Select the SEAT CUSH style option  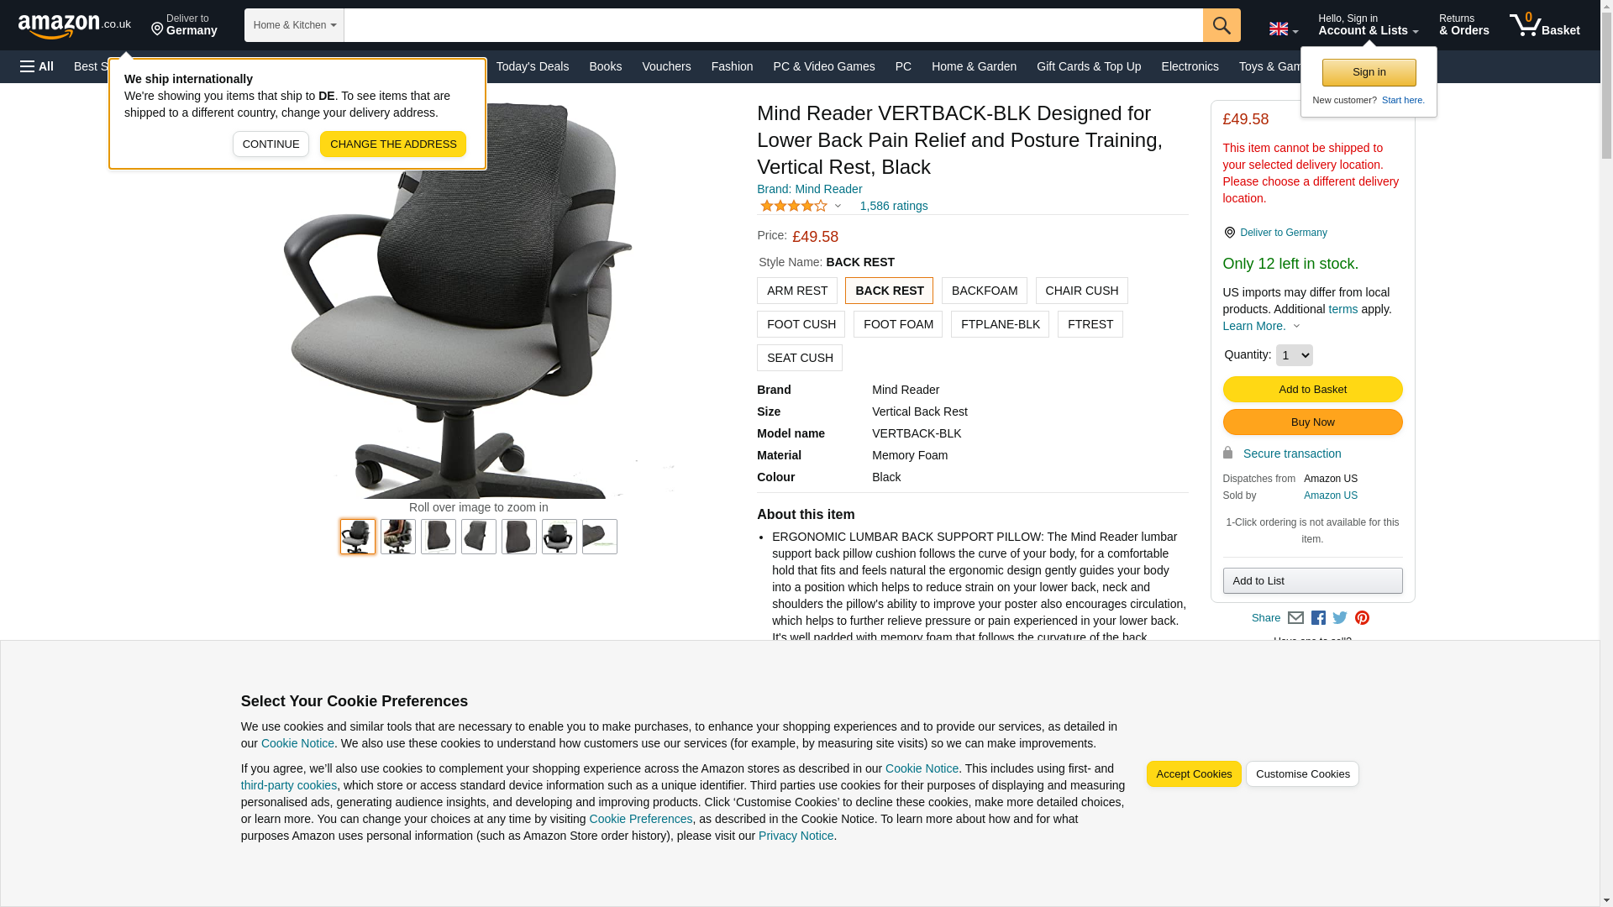point(799,358)
